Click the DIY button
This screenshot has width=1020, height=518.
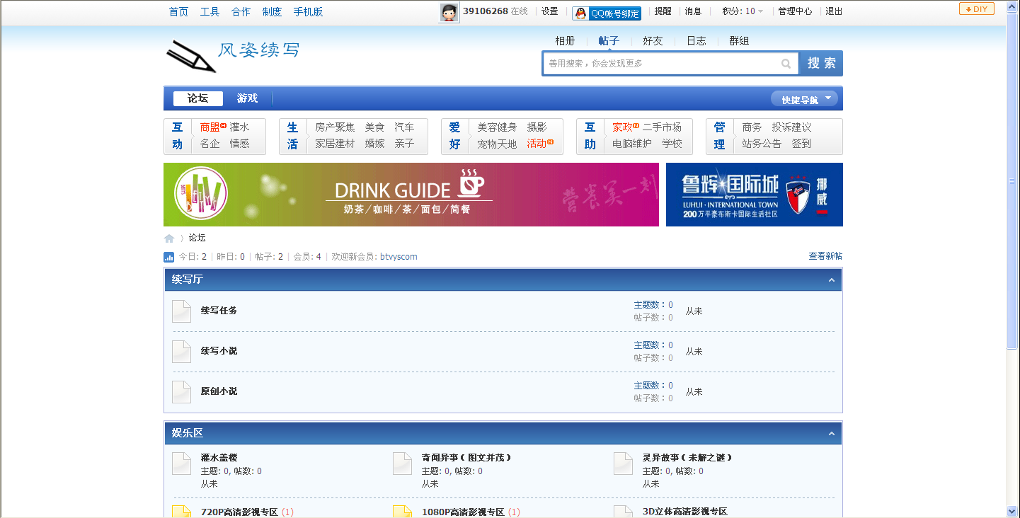(976, 9)
